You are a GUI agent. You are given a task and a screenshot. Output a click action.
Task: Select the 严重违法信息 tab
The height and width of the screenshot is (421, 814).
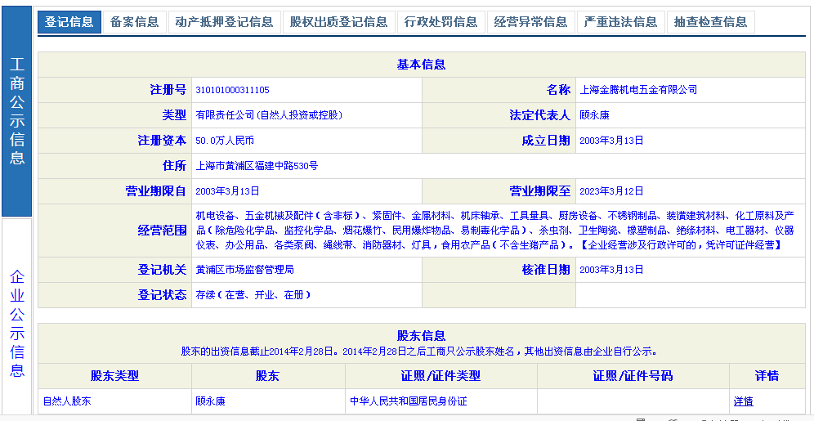coord(620,22)
